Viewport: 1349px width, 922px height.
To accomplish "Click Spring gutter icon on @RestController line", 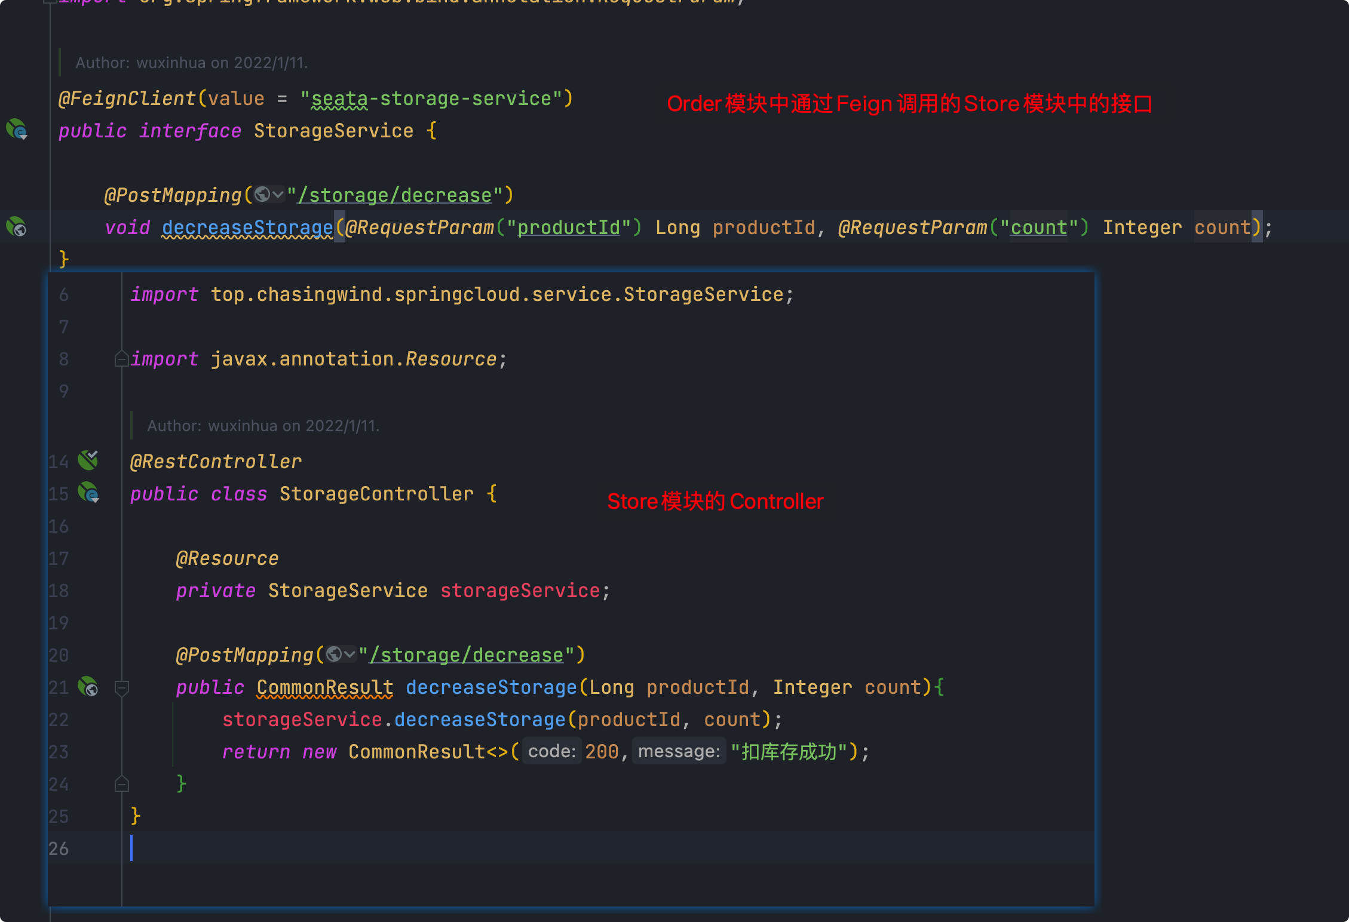I will pos(88,460).
